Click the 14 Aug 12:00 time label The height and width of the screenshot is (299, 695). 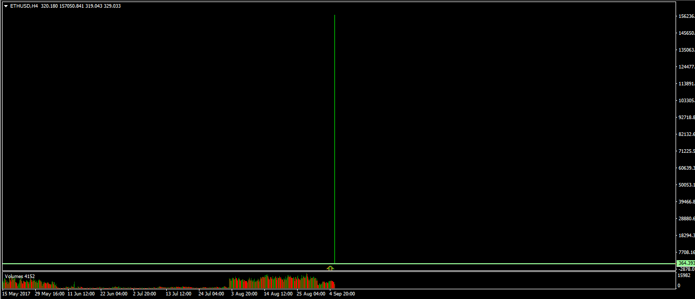pyautogui.click(x=278, y=294)
